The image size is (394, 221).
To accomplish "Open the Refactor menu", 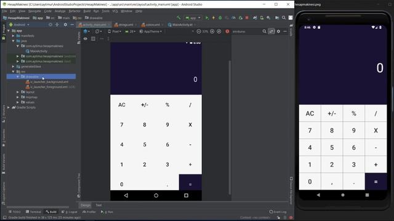I will 74,11.
